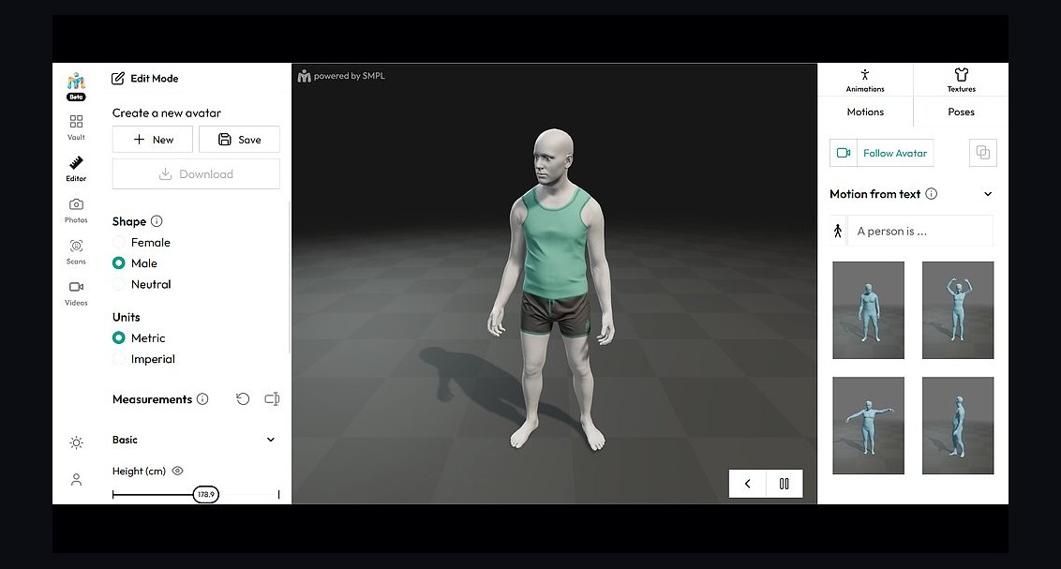Open the Vault section
1061x569 pixels.
click(x=77, y=127)
